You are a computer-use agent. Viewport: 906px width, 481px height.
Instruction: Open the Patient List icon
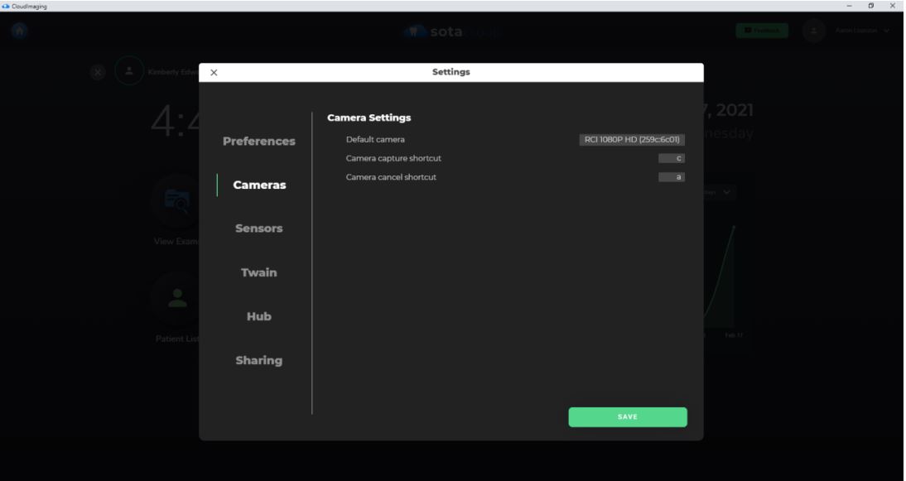click(x=177, y=301)
